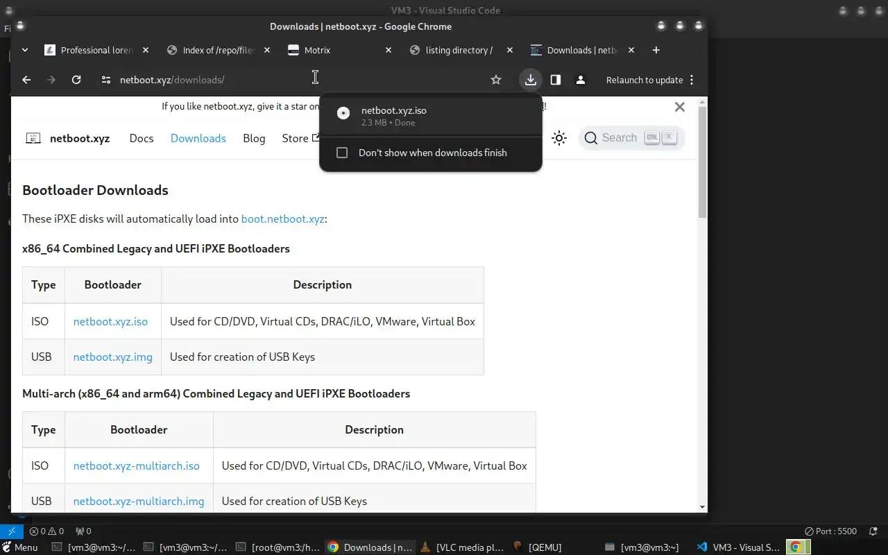Close the Index of /repo/files tab
Screen dimensions: 888x555
click(267, 50)
